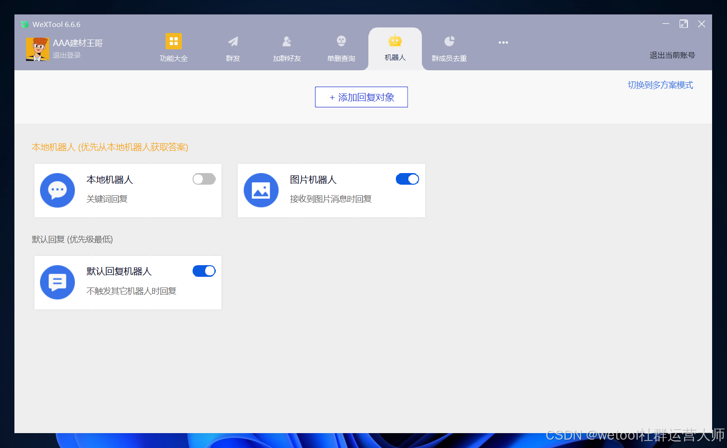Turn off the 图片机器人 toggle
727x448 pixels.
407,179
